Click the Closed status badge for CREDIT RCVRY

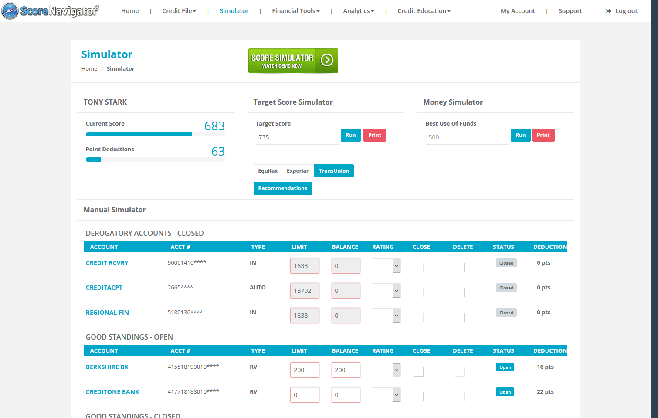click(506, 263)
